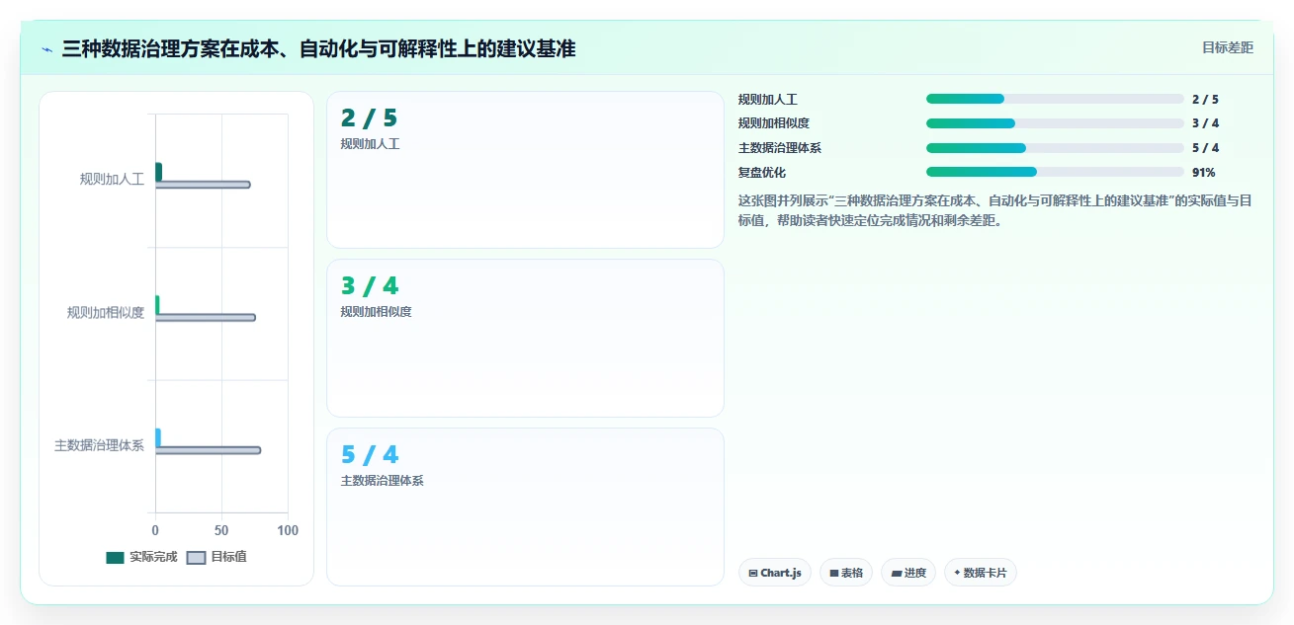This screenshot has height=625, width=1294.
Task: Select the dashboard title text about 三种数据治理方案
Action: pyautogui.click(x=318, y=48)
